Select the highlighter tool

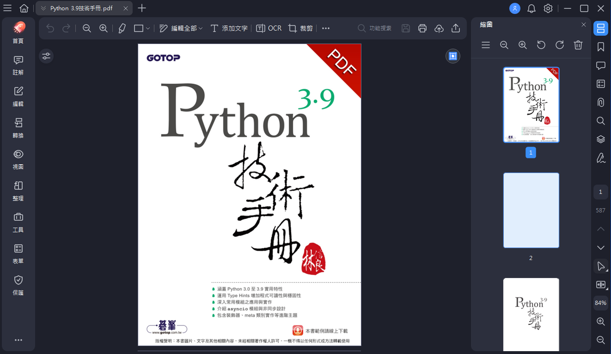click(x=122, y=28)
